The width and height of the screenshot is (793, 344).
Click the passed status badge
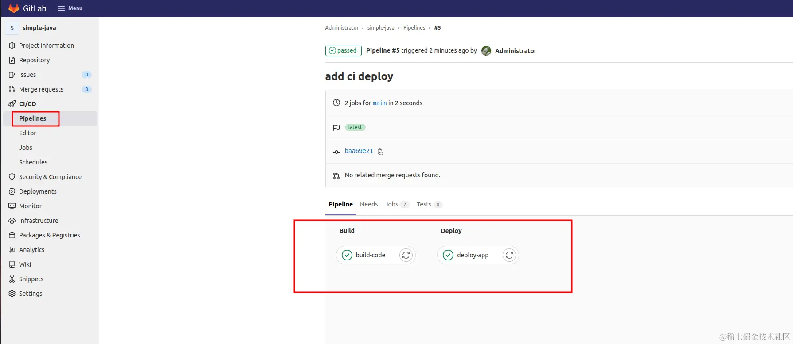(344, 51)
